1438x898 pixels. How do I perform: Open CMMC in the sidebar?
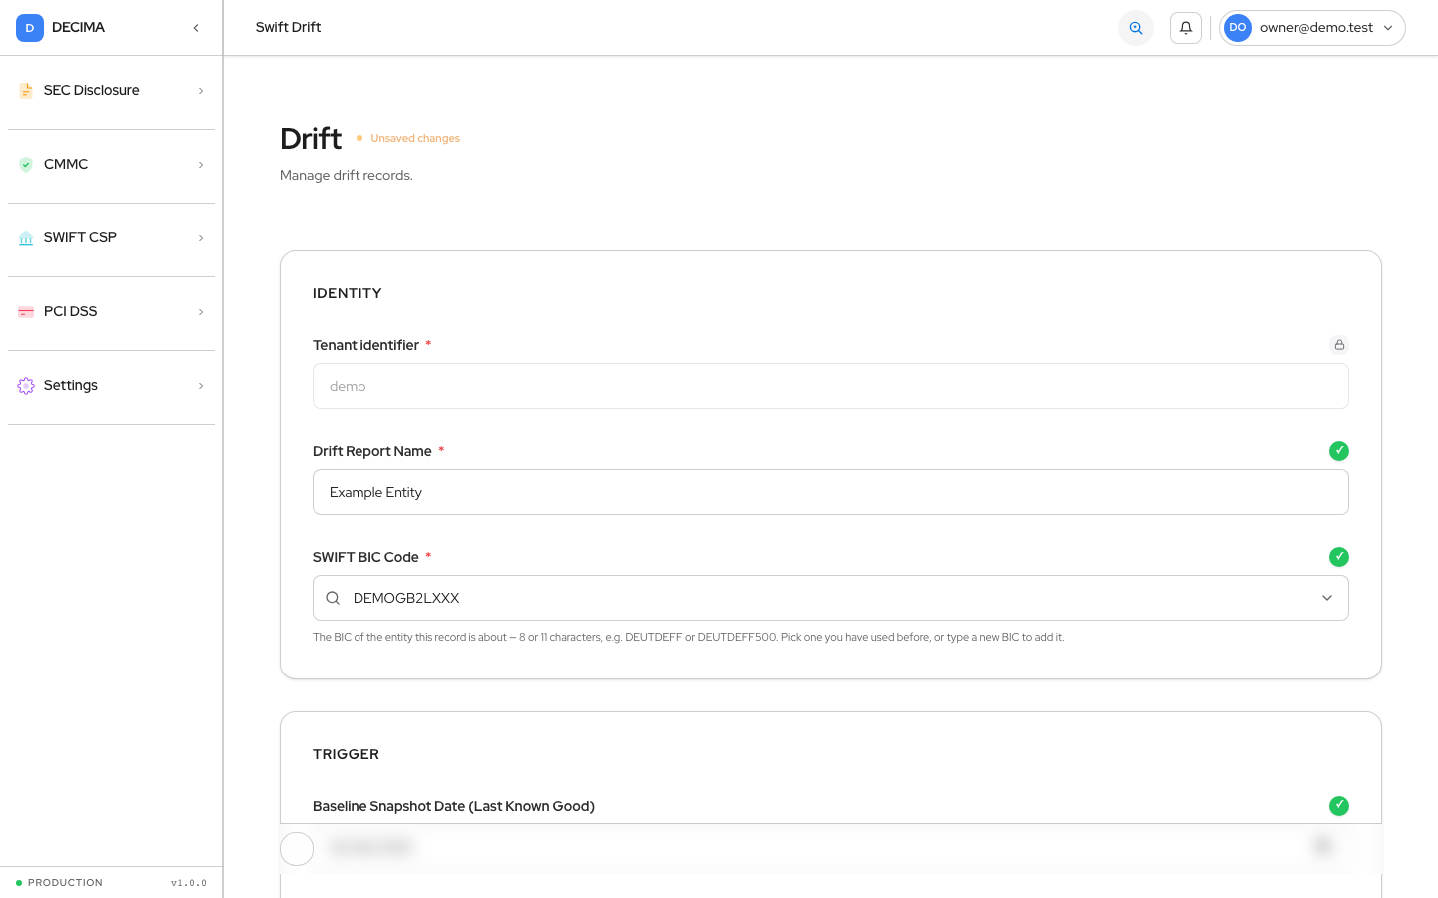[x=111, y=165]
